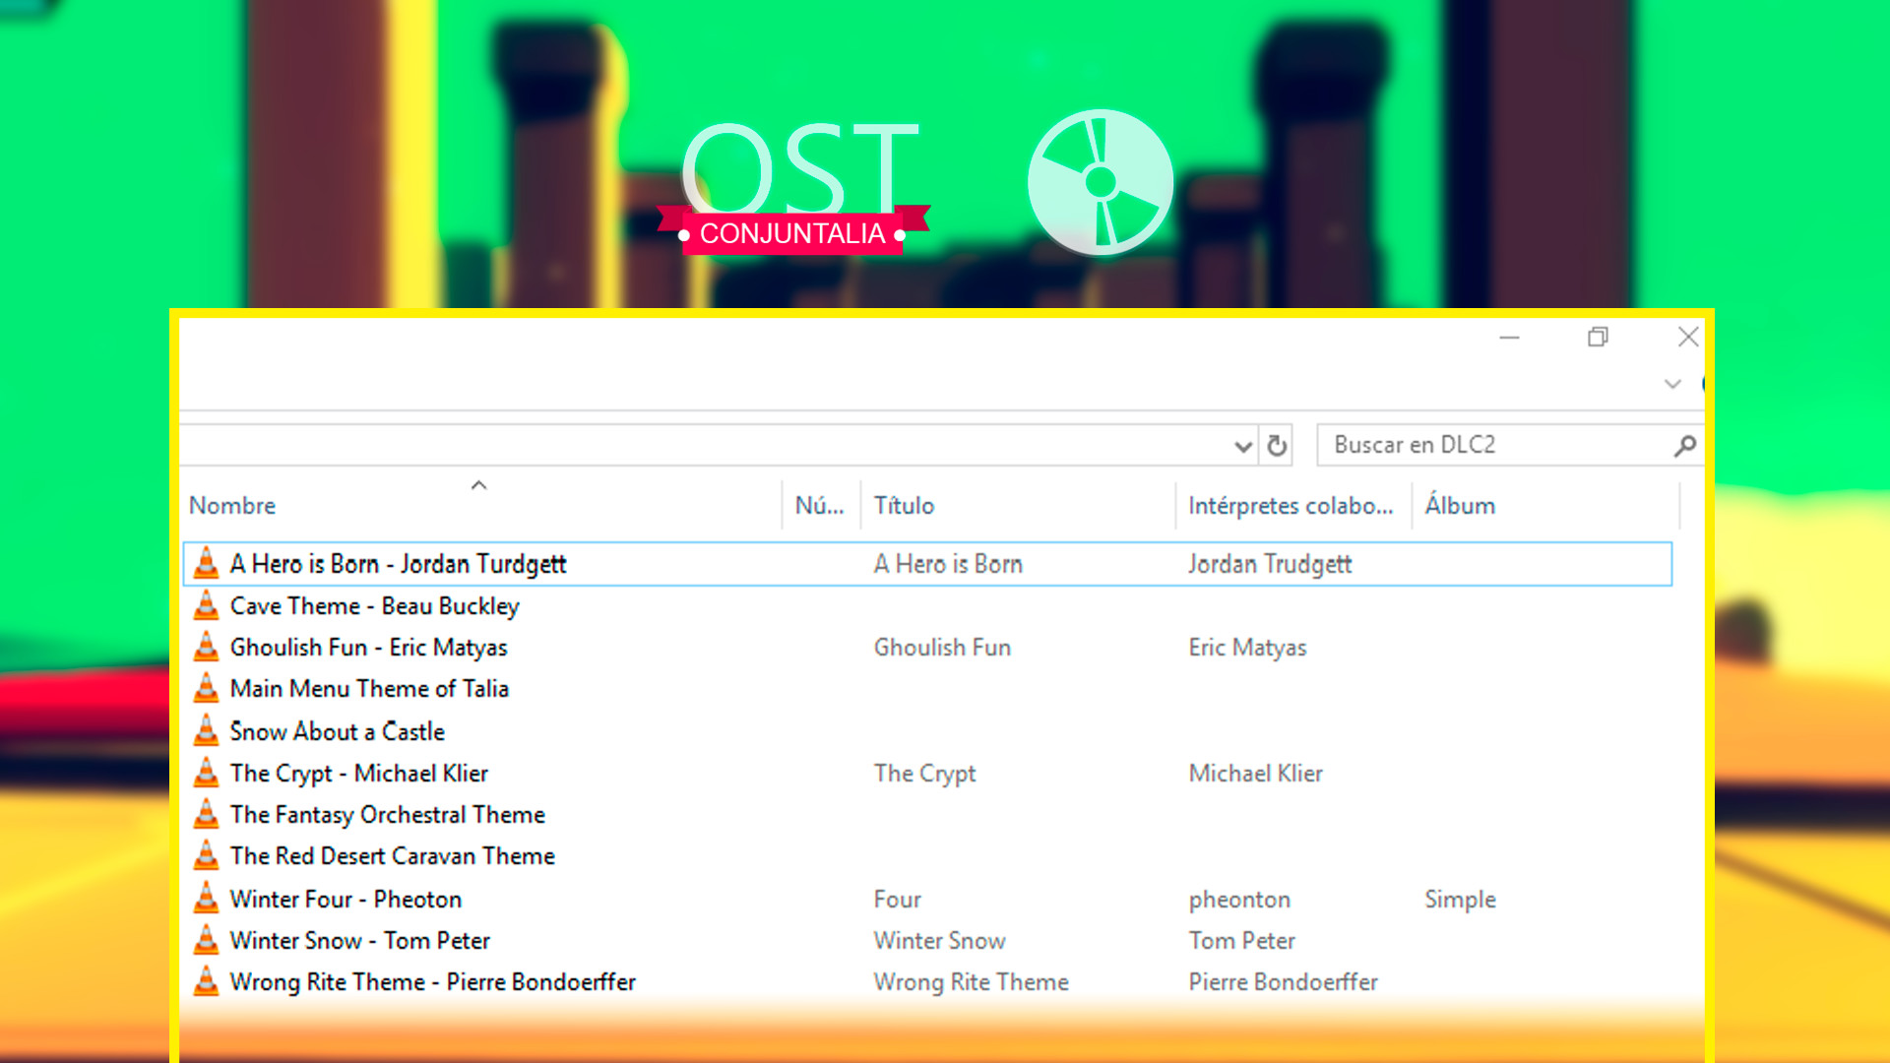Screen dimensions: 1890x1063
Task: Select 'Winter Snow - Tom Peter' in the list
Action: pyautogui.click(x=358, y=940)
